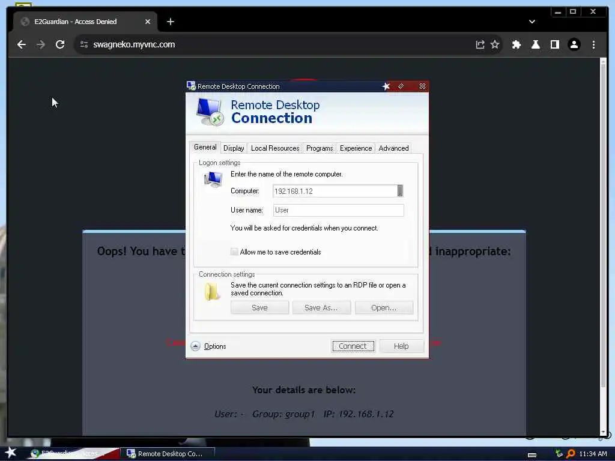Click the 'IP: 192.168.1.12' page text

click(359, 414)
